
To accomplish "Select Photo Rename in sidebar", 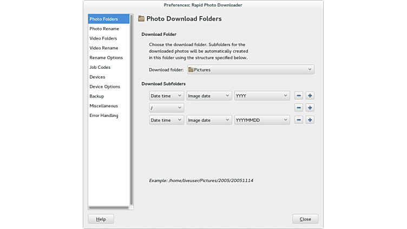I will click(104, 29).
